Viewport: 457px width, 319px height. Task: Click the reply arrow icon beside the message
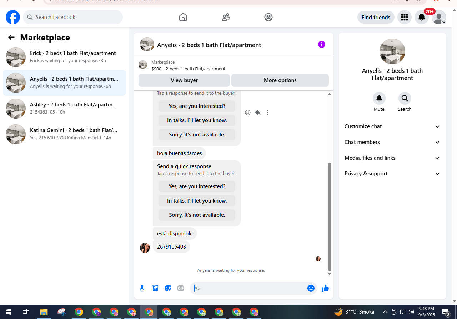pos(258,113)
